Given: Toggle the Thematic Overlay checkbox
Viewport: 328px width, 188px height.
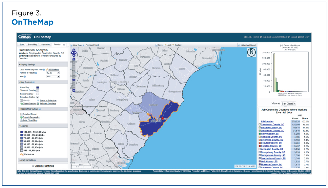Looking at the screenshot, I should click(38, 91).
